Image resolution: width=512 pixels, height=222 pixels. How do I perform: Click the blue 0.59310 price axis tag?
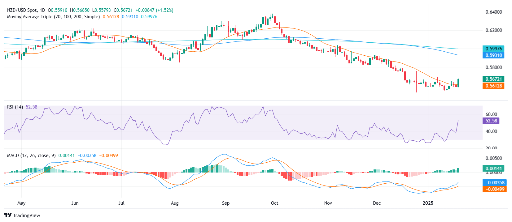(x=493, y=55)
